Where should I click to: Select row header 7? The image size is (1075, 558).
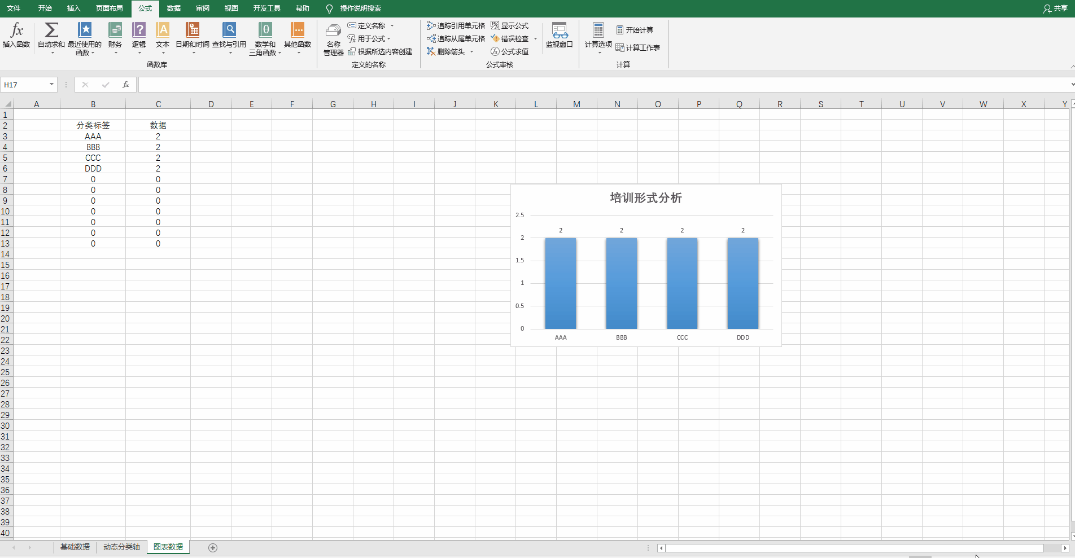coord(5,179)
